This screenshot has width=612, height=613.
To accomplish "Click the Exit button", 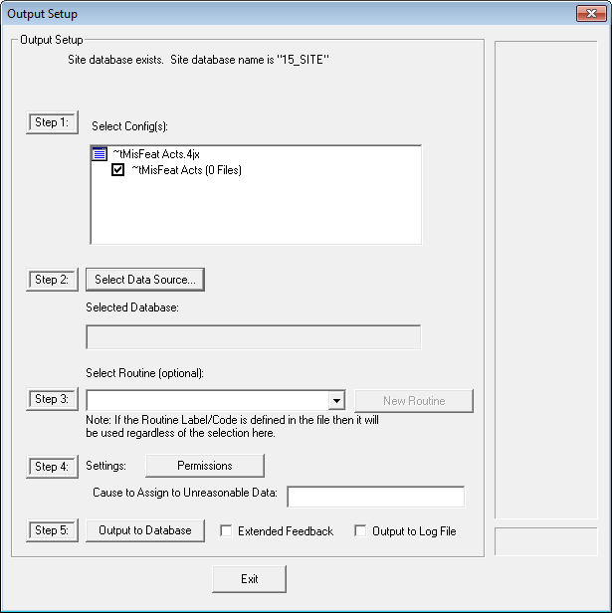I will (249, 579).
